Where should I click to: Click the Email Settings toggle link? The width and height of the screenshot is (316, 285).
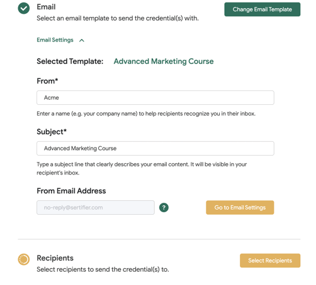pyautogui.click(x=55, y=40)
